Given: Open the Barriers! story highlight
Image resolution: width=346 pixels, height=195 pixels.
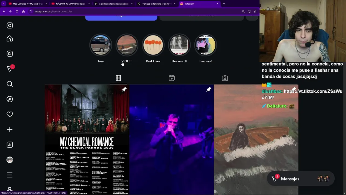Looking at the screenshot, I should click(x=205, y=45).
